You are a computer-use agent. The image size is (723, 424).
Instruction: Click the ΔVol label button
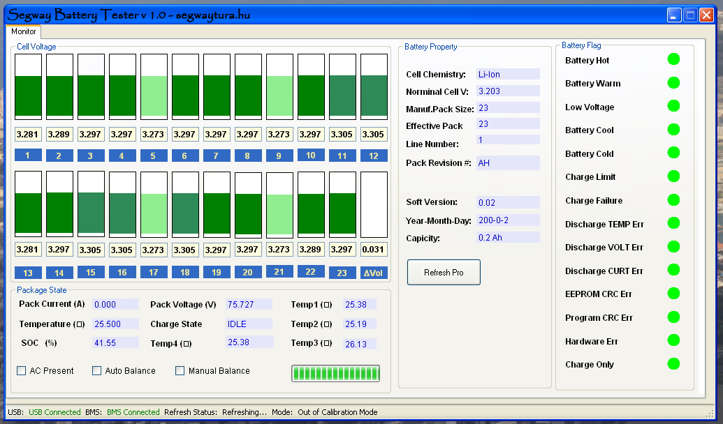click(x=374, y=273)
